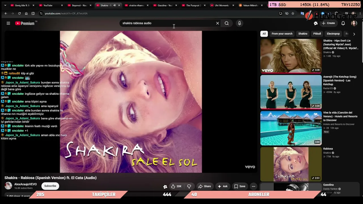Start voice search with the microphone
This screenshot has width=363, height=204.
click(x=239, y=23)
